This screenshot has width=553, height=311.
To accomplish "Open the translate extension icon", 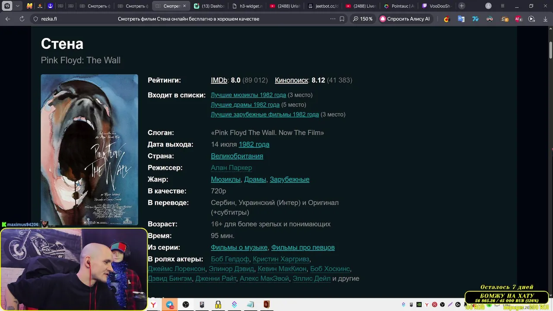I will [461, 19].
